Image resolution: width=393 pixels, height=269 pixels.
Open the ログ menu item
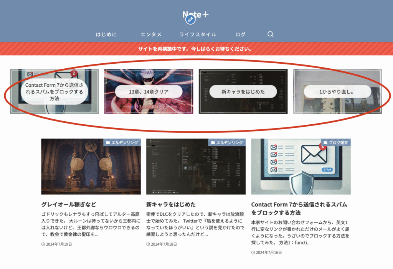coord(240,35)
